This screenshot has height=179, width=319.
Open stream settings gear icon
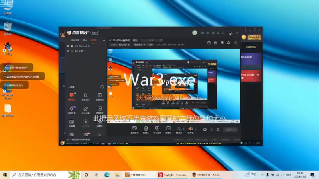pyautogui.click(x=218, y=130)
